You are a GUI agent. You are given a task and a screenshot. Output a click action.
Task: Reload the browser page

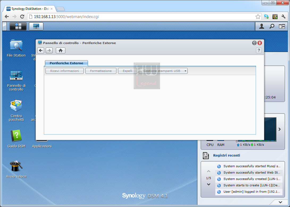click(22, 17)
